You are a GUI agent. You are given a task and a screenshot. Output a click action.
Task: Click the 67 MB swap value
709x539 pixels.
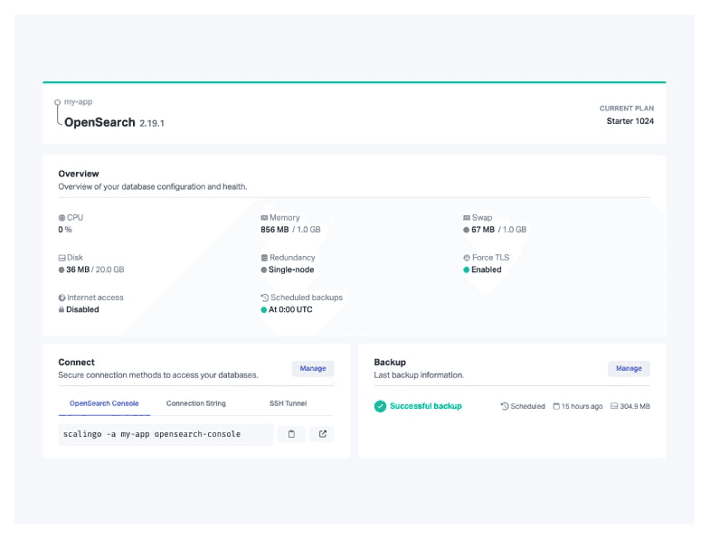click(483, 230)
